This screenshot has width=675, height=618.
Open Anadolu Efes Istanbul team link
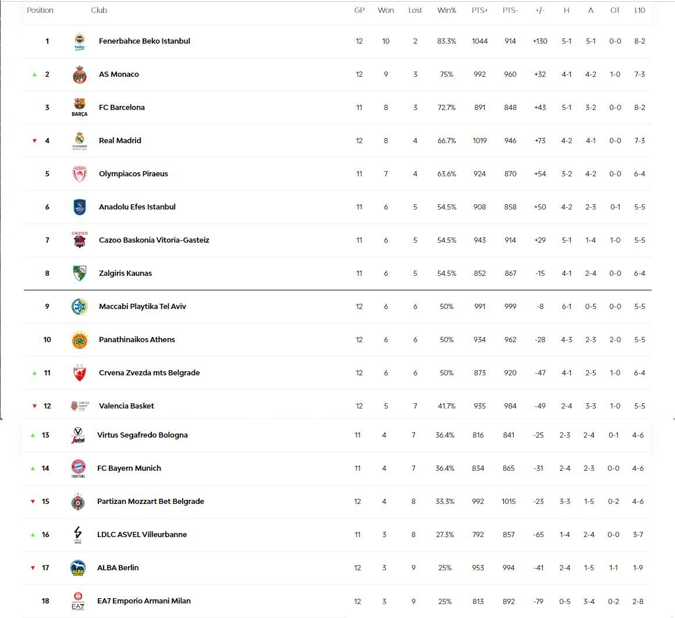click(x=137, y=207)
